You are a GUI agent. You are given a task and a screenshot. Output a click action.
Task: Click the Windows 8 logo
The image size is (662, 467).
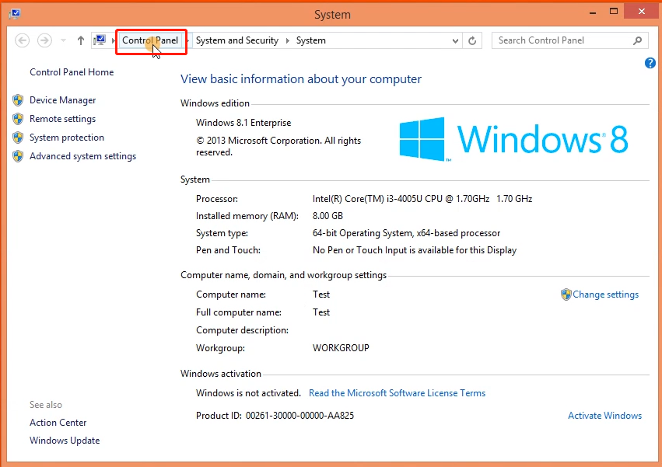pos(513,139)
